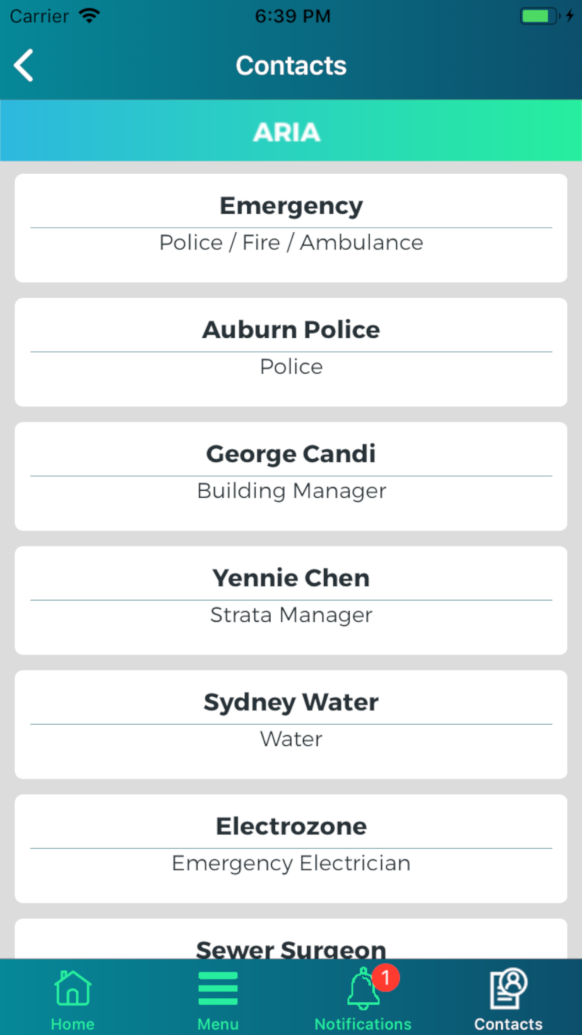Tap the battery indicator icon
Image resolution: width=582 pixels, height=1035 pixels.
(540, 16)
